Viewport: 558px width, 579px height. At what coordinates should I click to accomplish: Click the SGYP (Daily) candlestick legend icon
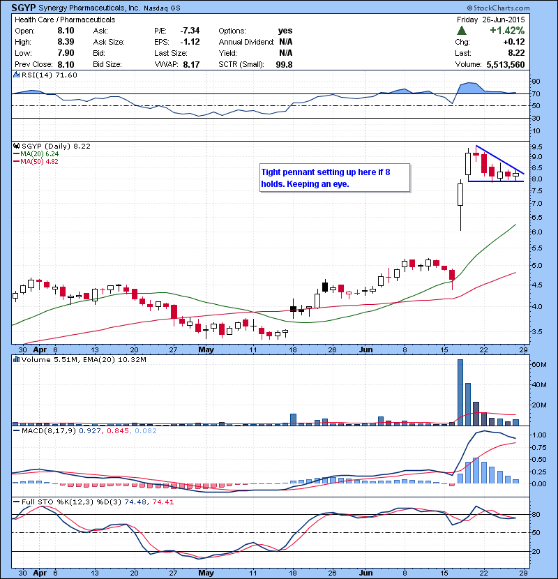(x=16, y=146)
